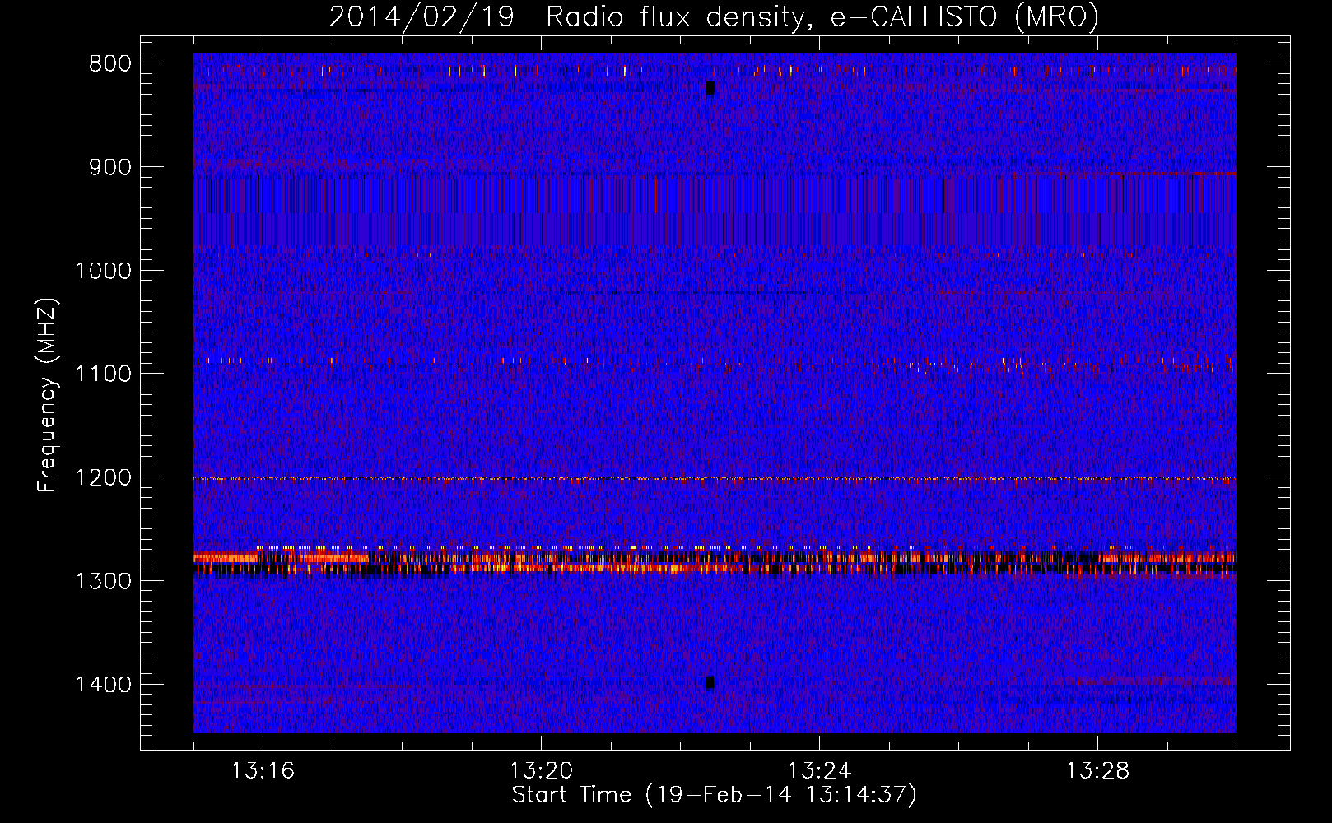Click the black marker block near 1400 MHz
The width and height of the screenshot is (1332, 823).
(710, 682)
